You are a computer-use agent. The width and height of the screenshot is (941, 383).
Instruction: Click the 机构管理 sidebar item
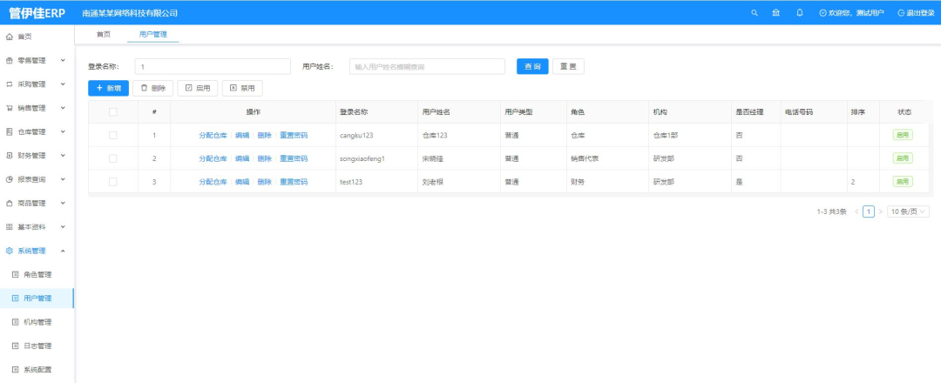click(x=37, y=322)
